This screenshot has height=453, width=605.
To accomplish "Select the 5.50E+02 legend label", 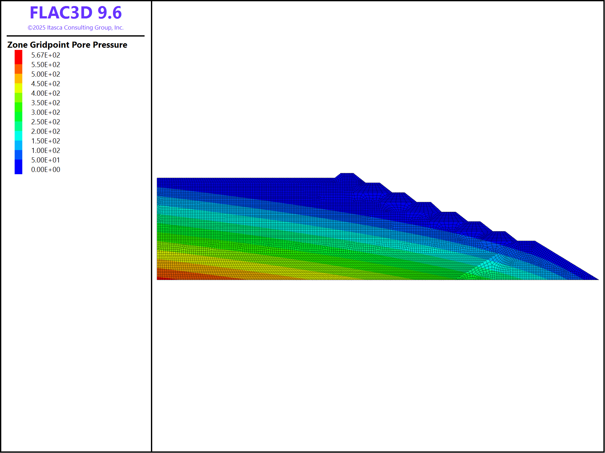I will click(x=46, y=65).
